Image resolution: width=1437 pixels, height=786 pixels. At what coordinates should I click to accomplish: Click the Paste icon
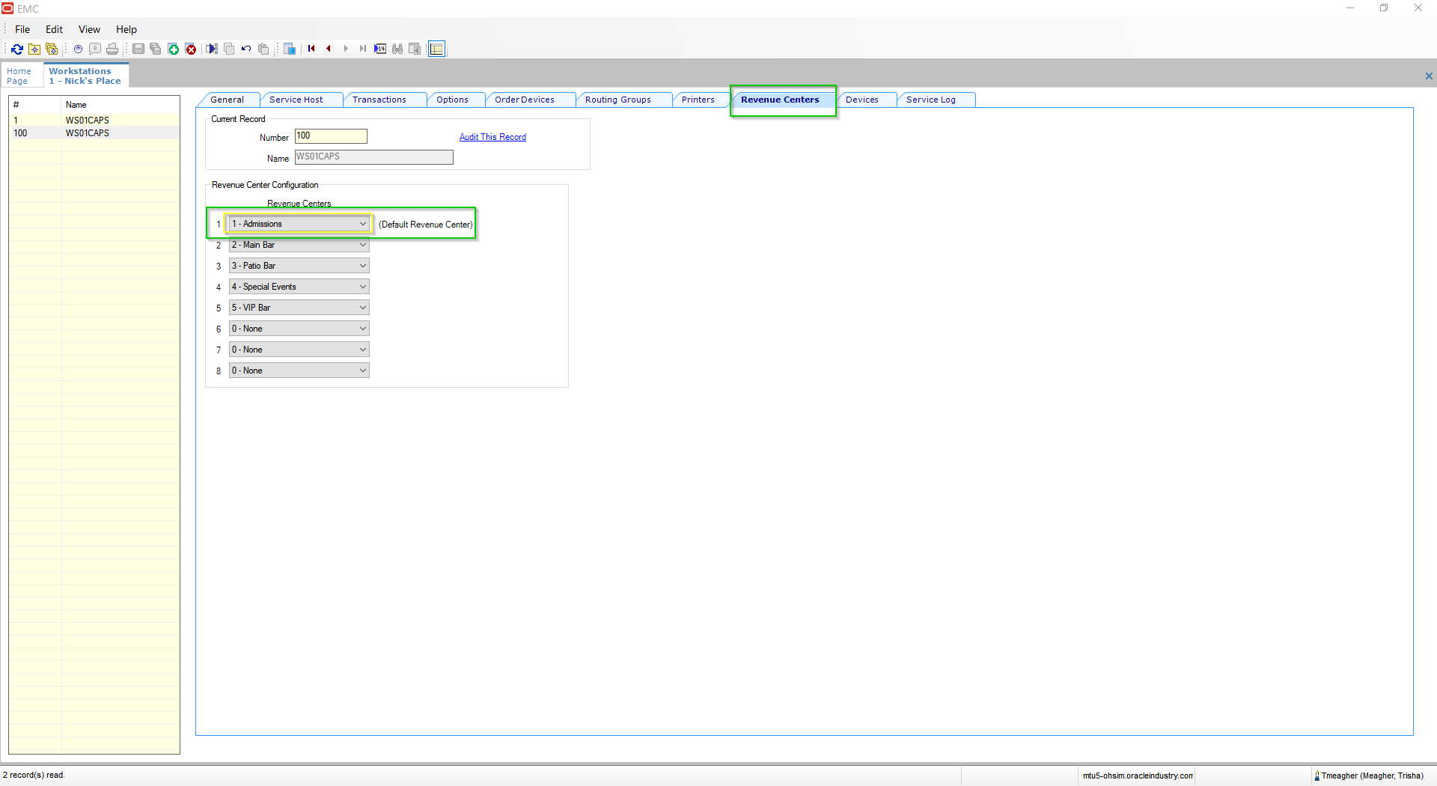[263, 49]
